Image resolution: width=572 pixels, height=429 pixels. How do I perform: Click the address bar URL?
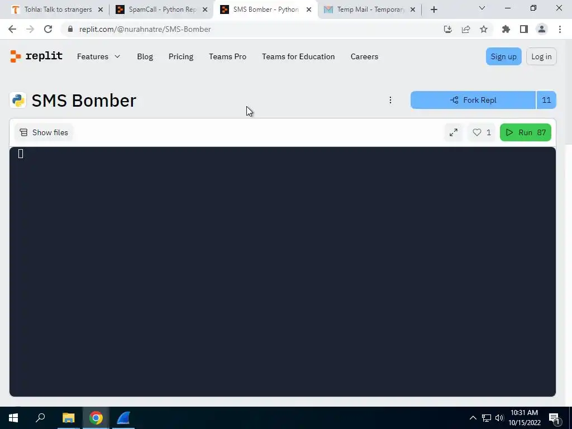(145, 29)
